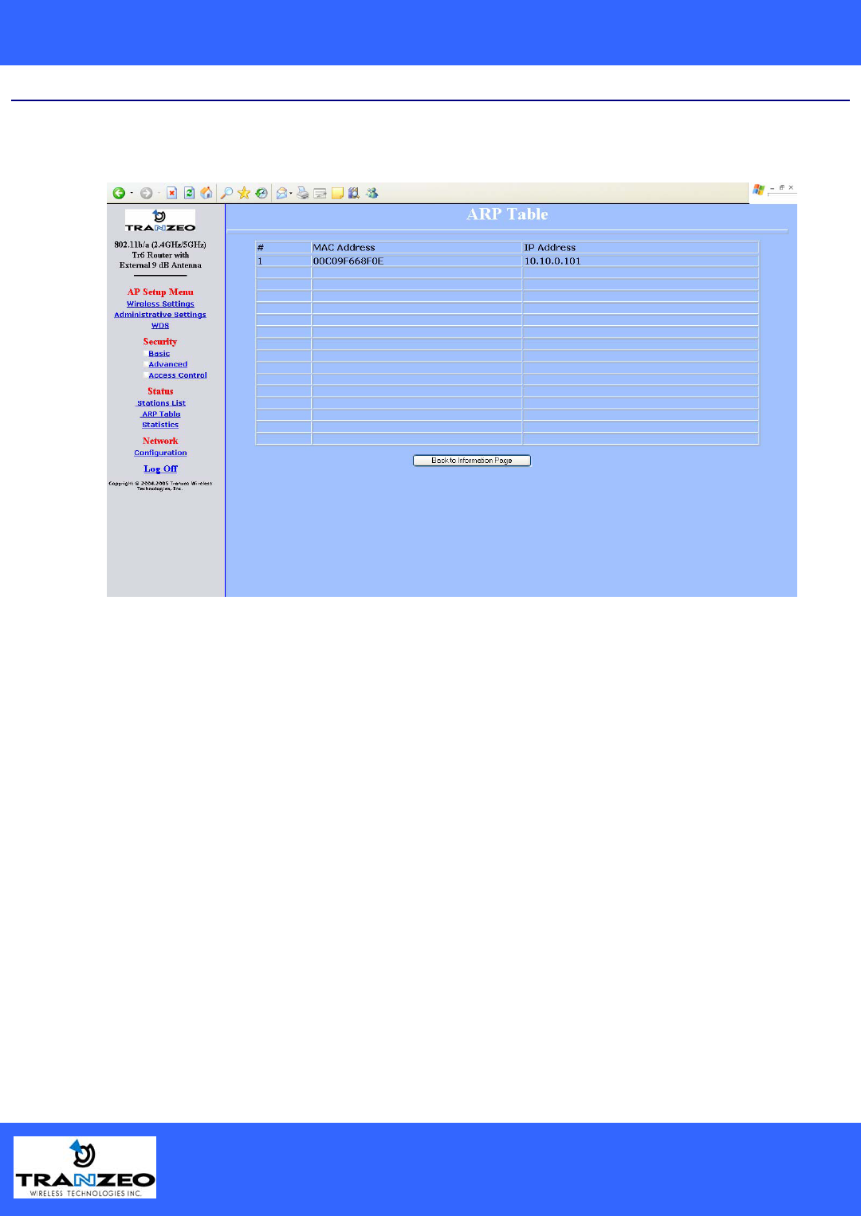Click the Log Off link
Screen dimensions: 861x1216
coord(160,469)
